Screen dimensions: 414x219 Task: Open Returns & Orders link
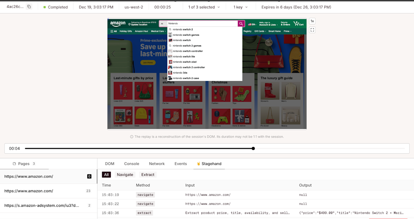285,24
